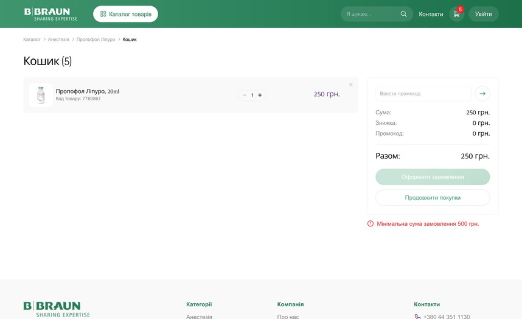
Task: Click the footer Контакти heading
Action: coord(427,304)
